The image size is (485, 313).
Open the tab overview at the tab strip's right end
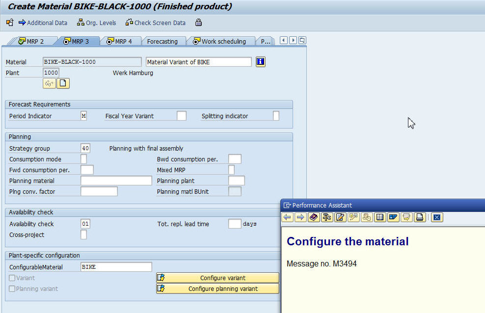tap(301, 40)
